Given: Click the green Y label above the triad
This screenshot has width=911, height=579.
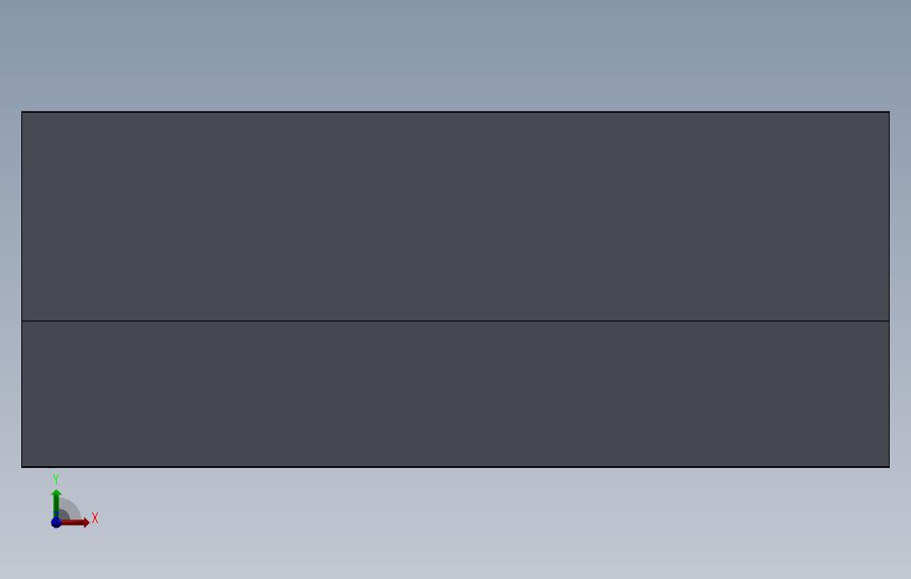Looking at the screenshot, I should (56, 479).
